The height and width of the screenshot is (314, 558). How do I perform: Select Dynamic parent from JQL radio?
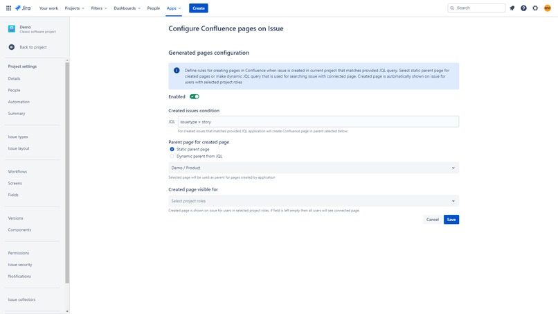[x=172, y=156]
